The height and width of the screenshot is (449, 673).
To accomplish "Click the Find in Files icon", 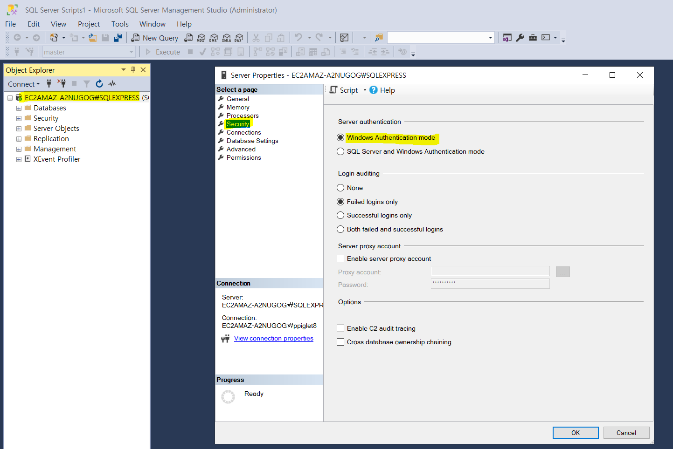I will point(379,38).
